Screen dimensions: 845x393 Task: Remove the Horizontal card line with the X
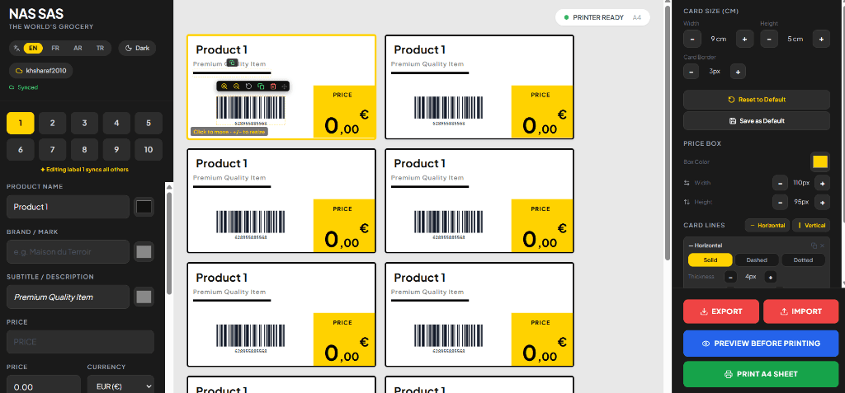coord(823,246)
